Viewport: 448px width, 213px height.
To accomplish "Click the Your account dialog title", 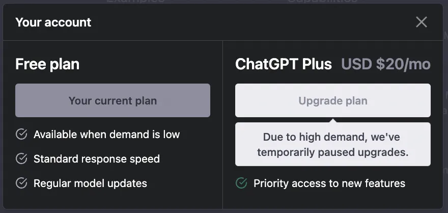I will [x=53, y=22].
